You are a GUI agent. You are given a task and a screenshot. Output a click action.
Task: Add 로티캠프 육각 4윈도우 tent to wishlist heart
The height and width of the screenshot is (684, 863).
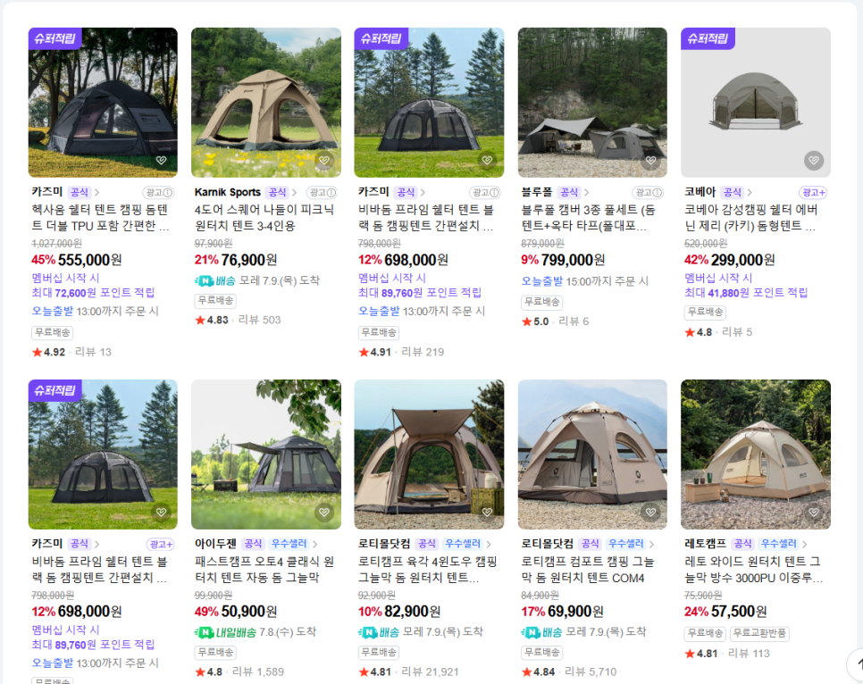pyautogui.click(x=487, y=512)
